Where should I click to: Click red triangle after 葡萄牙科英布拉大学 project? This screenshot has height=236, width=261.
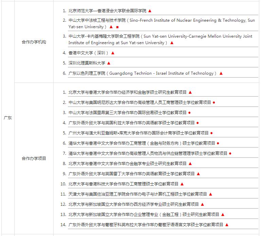point(227,225)
